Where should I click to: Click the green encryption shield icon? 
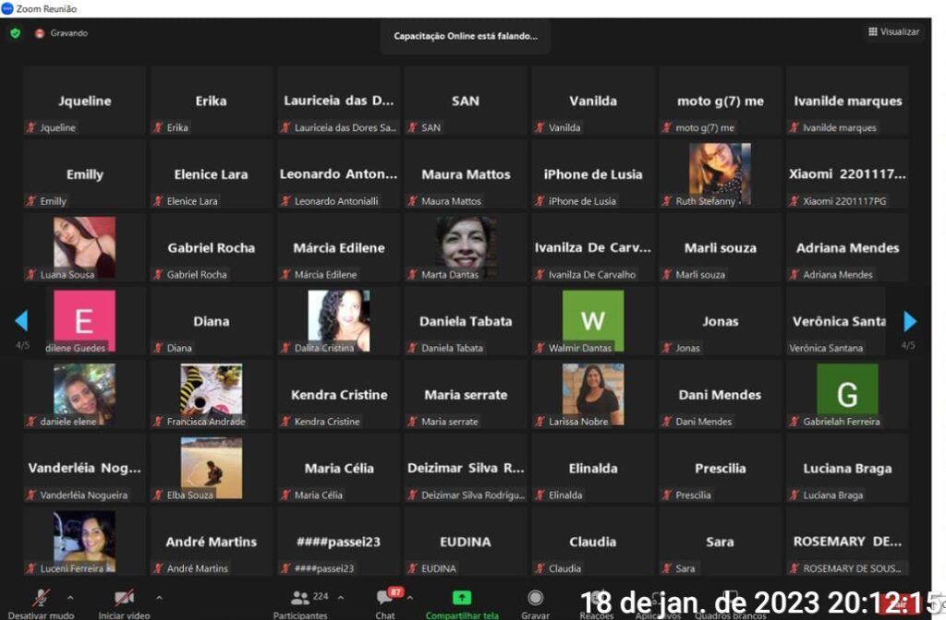click(x=15, y=33)
